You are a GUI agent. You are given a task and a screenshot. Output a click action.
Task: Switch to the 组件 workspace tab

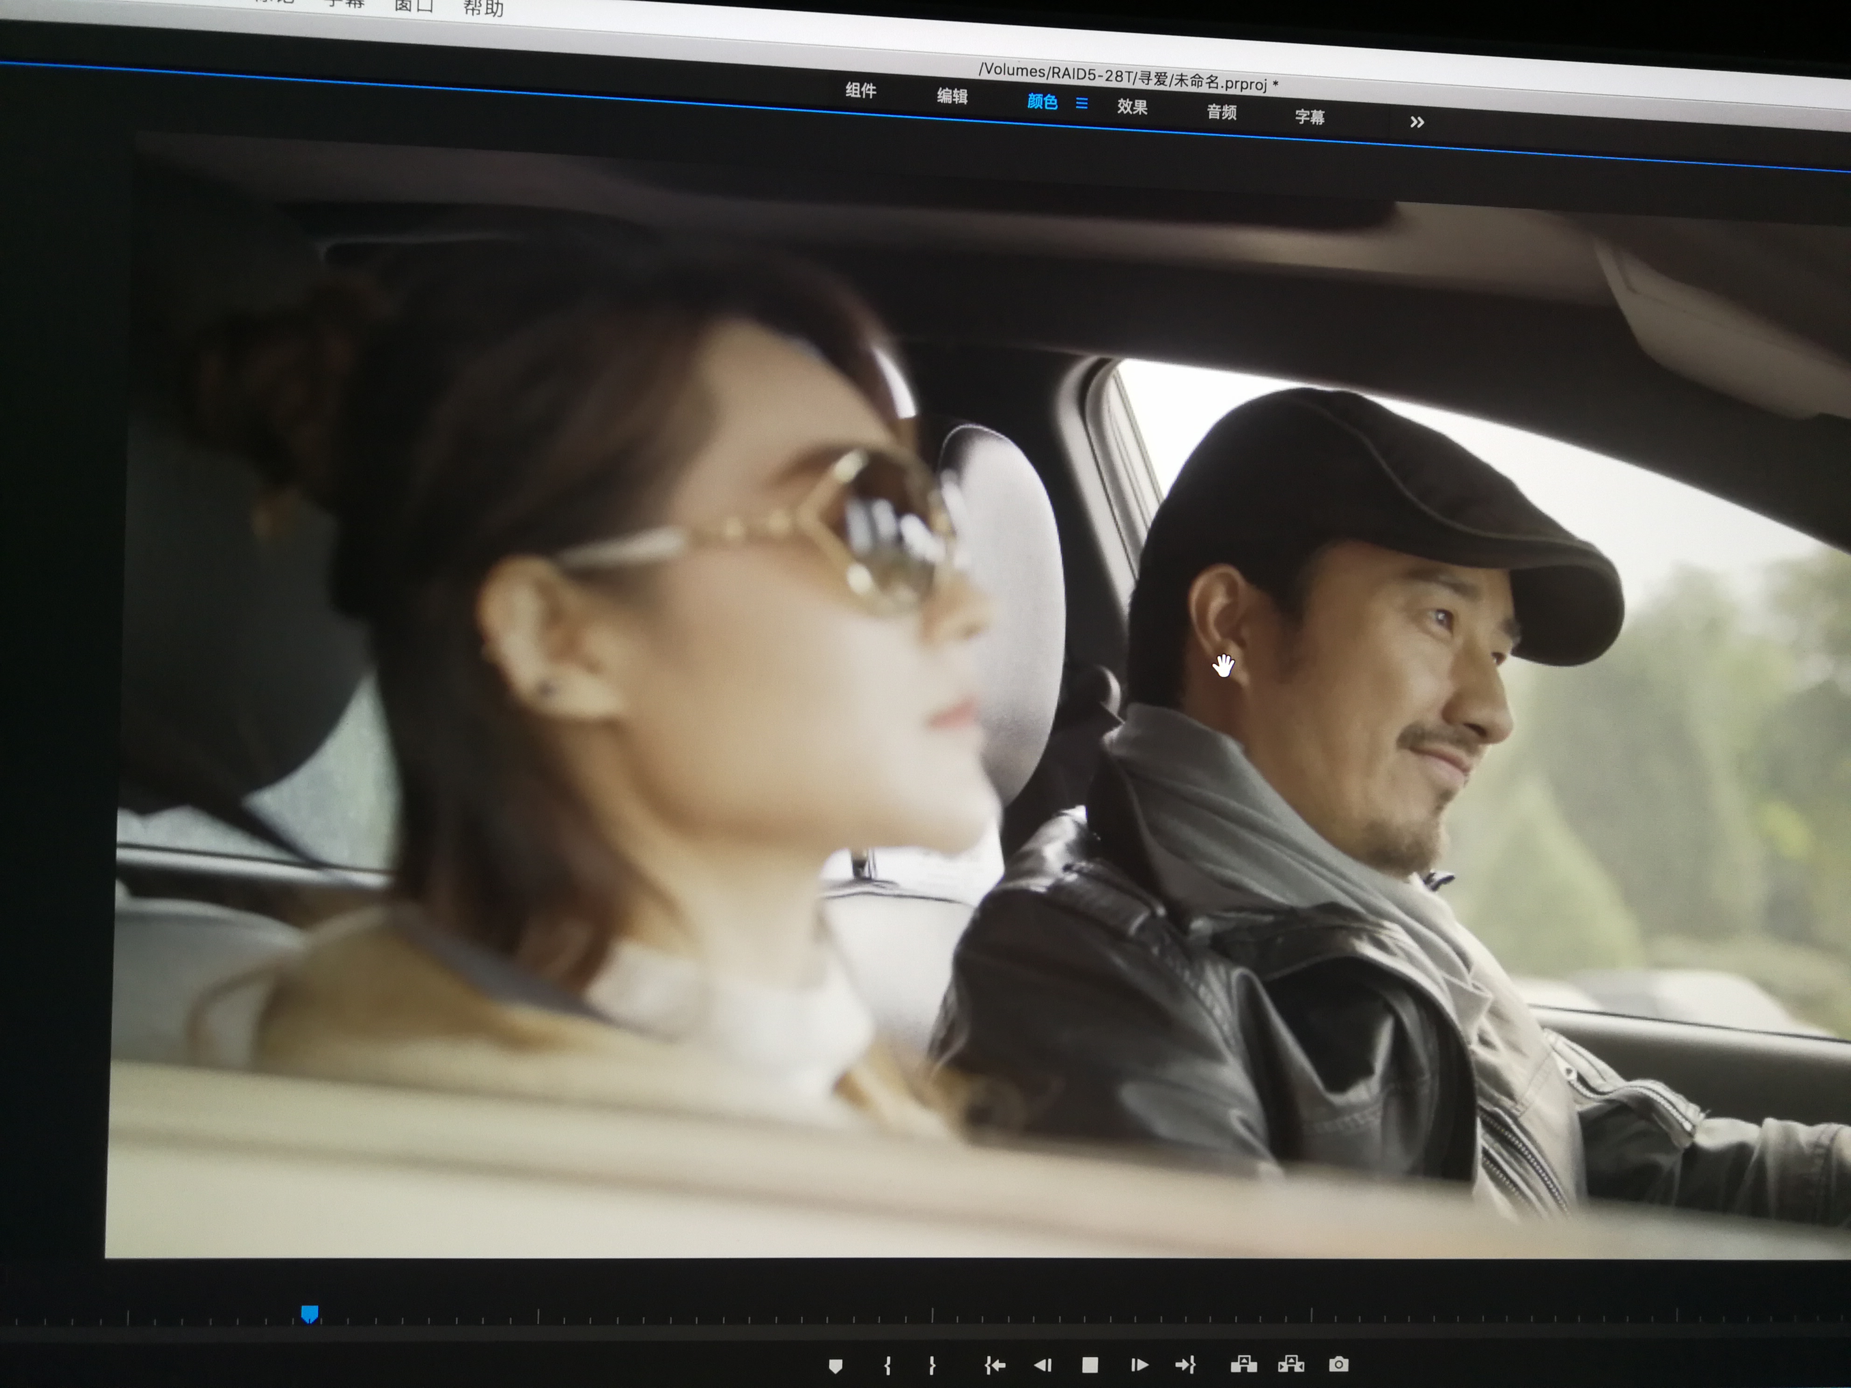861,90
